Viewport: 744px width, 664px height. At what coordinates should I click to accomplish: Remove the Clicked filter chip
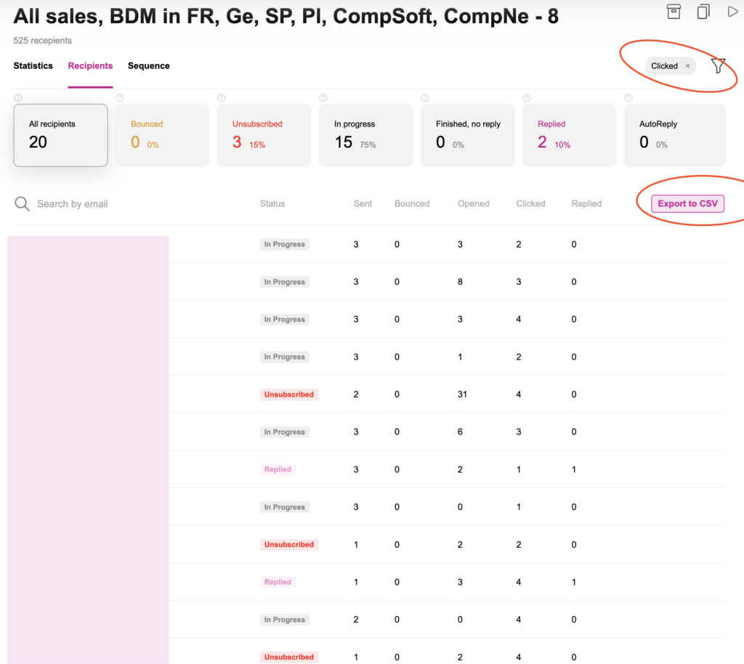click(x=687, y=66)
